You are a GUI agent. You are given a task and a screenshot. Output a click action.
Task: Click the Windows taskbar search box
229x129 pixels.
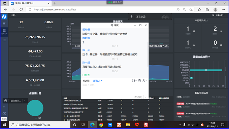[40, 125]
